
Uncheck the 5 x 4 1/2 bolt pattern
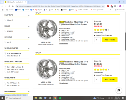[x=6, y=66]
